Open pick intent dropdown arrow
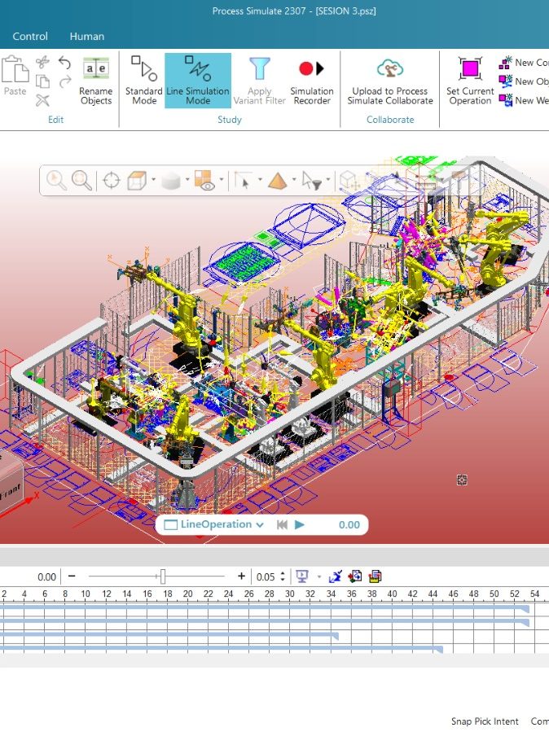Screen dimensions: 549x732 click(260, 179)
